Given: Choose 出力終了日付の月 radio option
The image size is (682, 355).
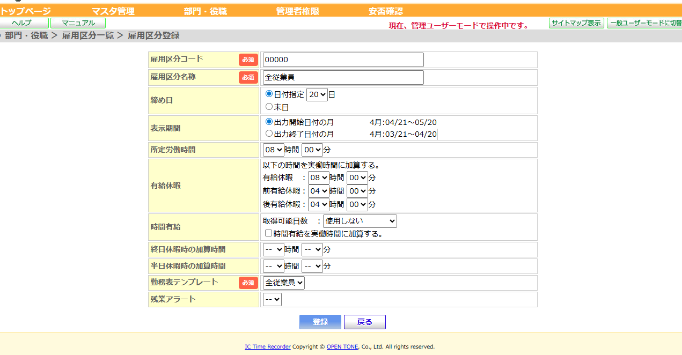Looking at the screenshot, I should tap(269, 134).
